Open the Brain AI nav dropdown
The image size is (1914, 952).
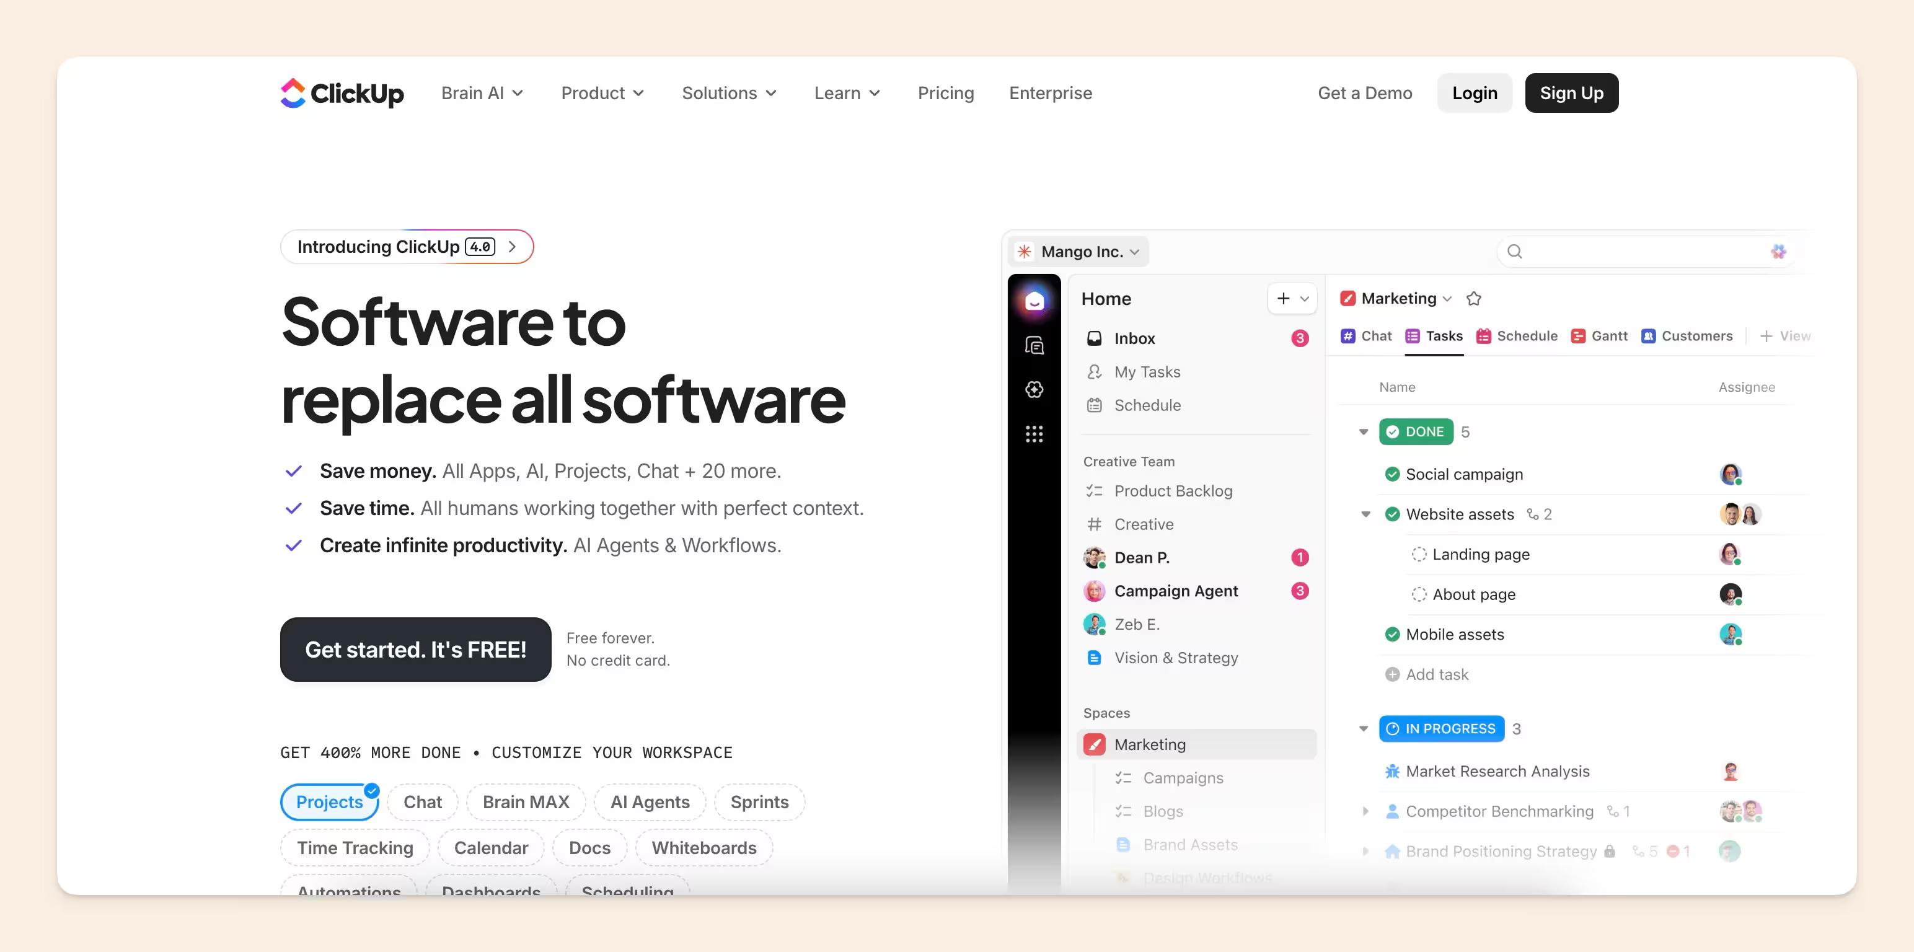(482, 94)
